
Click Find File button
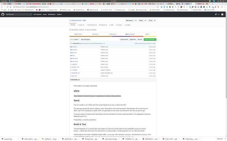point(140,39)
